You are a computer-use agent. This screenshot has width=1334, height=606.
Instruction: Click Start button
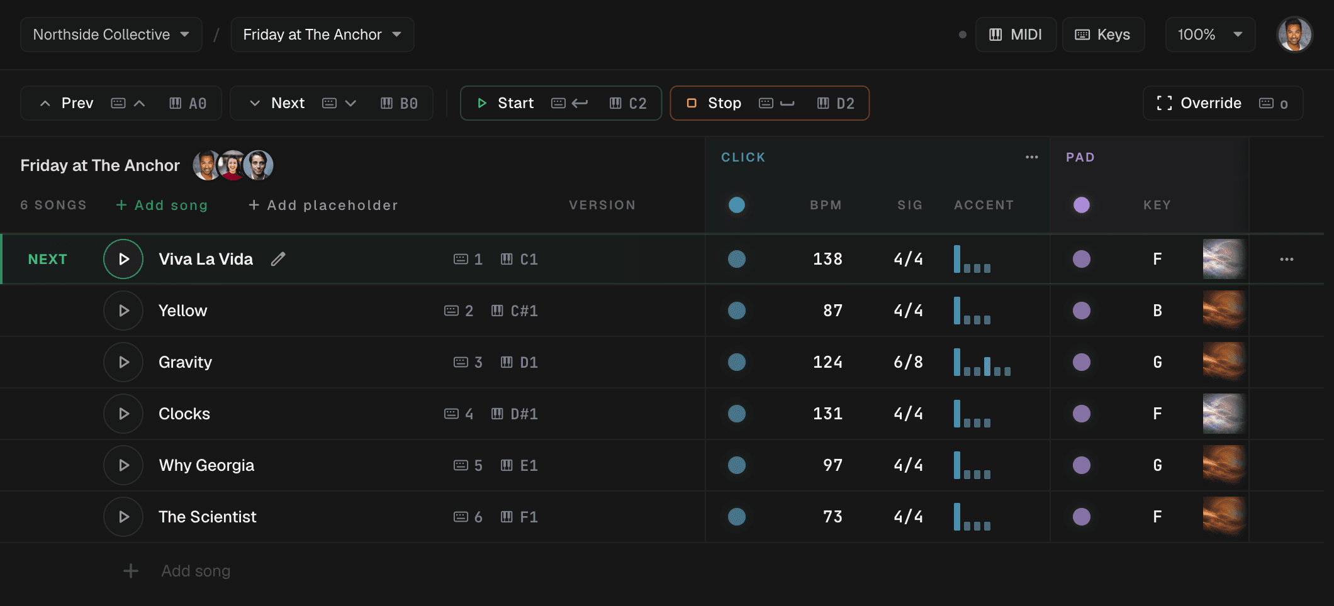coord(561,103)
